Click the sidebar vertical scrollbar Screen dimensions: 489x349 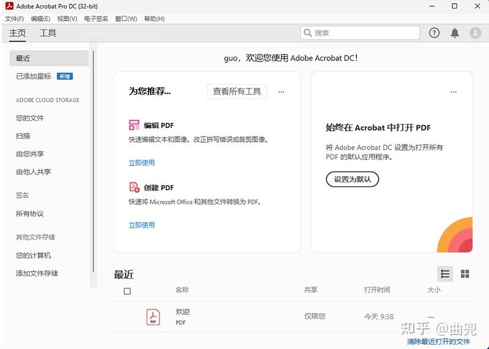pos(94,162)
